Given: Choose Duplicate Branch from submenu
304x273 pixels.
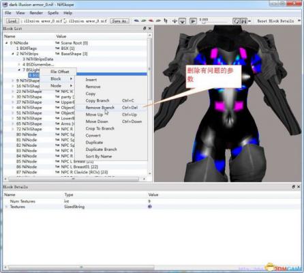Looking at the screenshot, I should [111, 149].
